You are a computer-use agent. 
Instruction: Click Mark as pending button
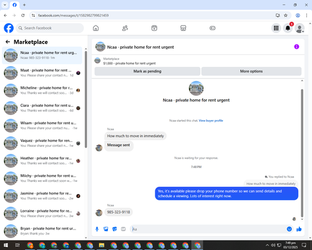point(147,71)
